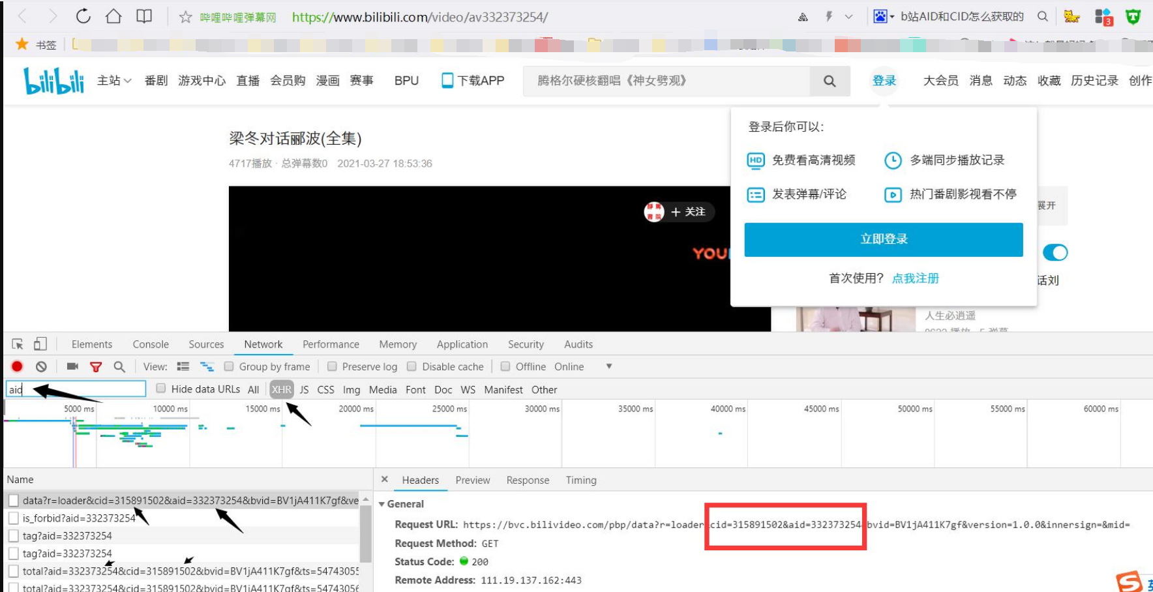
Task: Click the bilibili logo
Action: tap(54, 81)
